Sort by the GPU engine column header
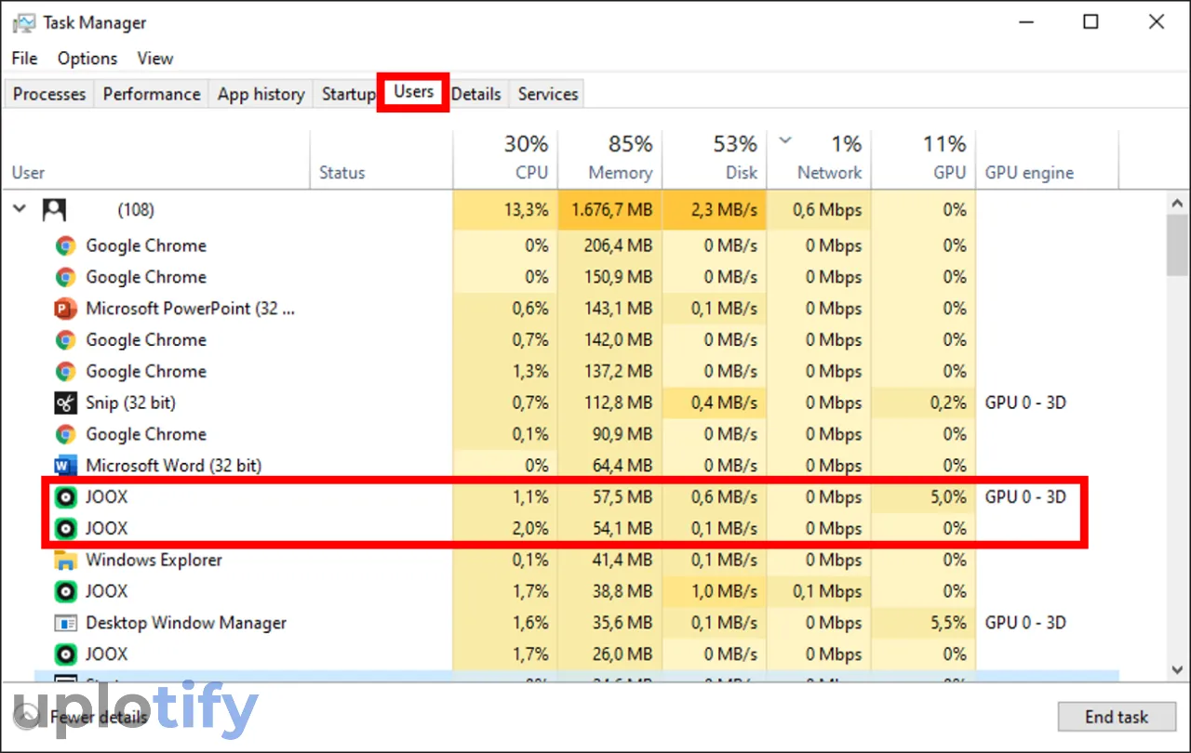This screenshot has width=1191, height=753. 1047,159
